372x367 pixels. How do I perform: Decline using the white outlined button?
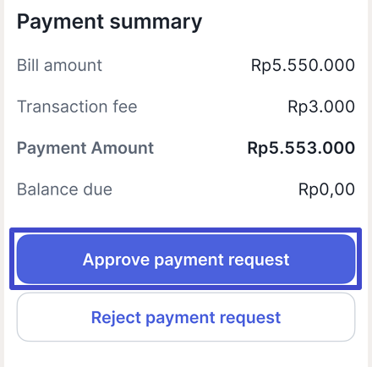(x=186, y=317)
